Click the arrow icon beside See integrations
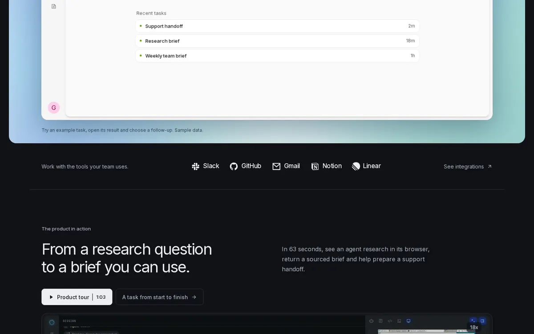The width and height of the screenshot is (534, 334). [x=489, y=166]
